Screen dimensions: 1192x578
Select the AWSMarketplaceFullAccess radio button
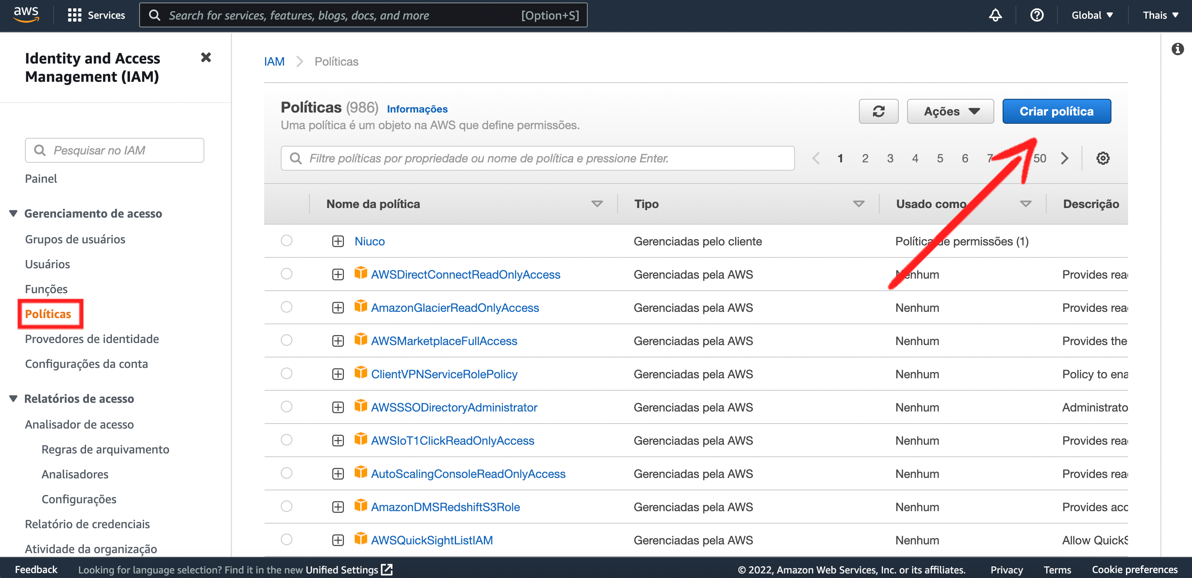pos(287,340)
